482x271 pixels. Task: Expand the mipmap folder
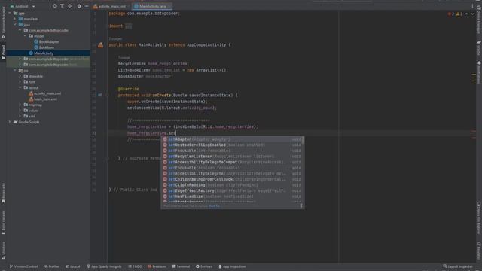pos(20,105)
